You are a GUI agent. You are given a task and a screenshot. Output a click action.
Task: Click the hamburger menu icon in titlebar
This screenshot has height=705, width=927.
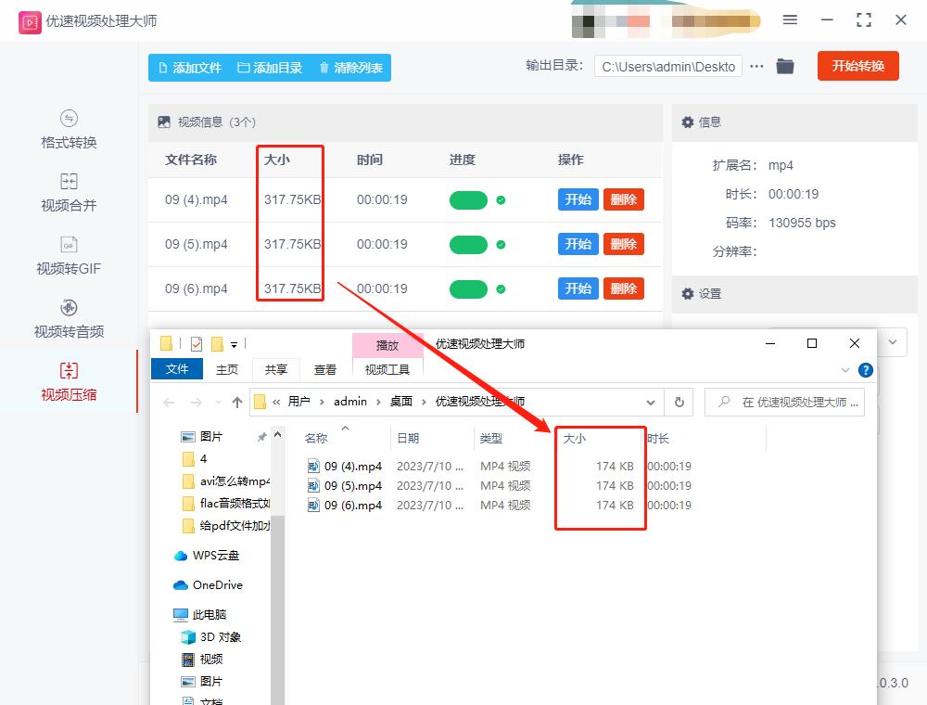tap(791, 19)
